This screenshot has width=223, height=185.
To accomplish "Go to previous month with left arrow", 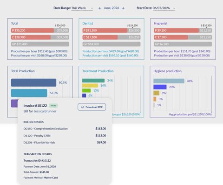I will (100, 8).
